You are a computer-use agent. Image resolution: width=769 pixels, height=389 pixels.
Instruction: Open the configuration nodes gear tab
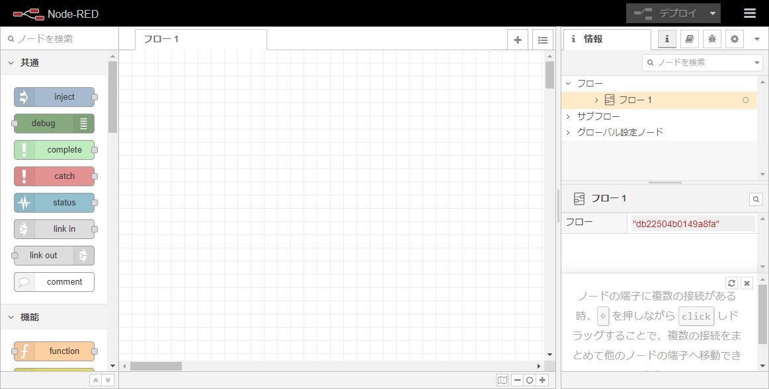click(x=734, y=39)
